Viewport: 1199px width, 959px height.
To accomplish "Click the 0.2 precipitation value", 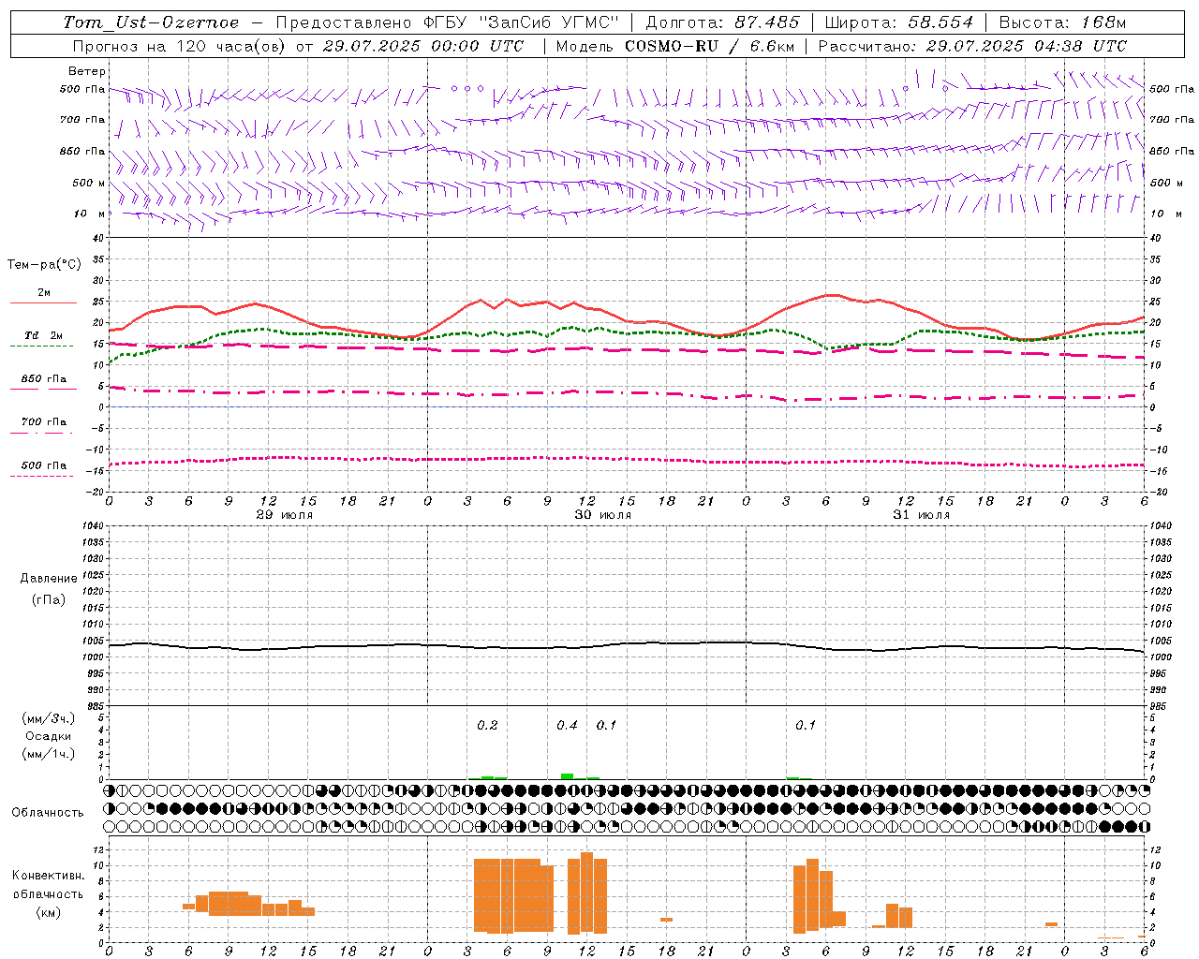I will [487, 725].
